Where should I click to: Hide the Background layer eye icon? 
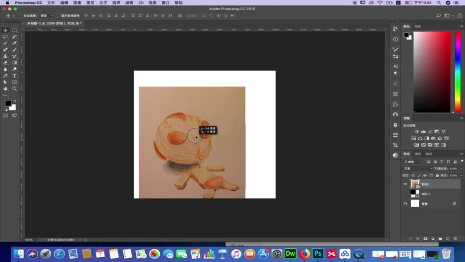point(406,204)
